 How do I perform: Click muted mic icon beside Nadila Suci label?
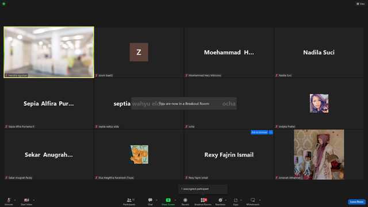coord(277,75)
